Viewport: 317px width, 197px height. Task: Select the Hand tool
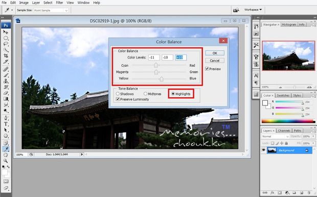(6, 155)
